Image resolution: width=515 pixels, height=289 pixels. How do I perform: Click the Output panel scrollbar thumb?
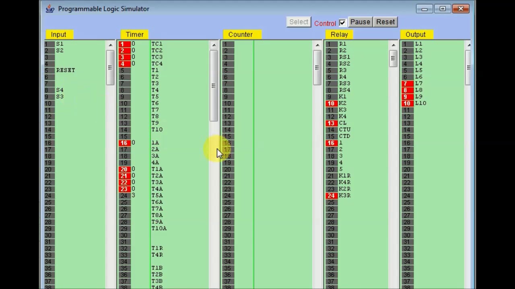(468, 67)
